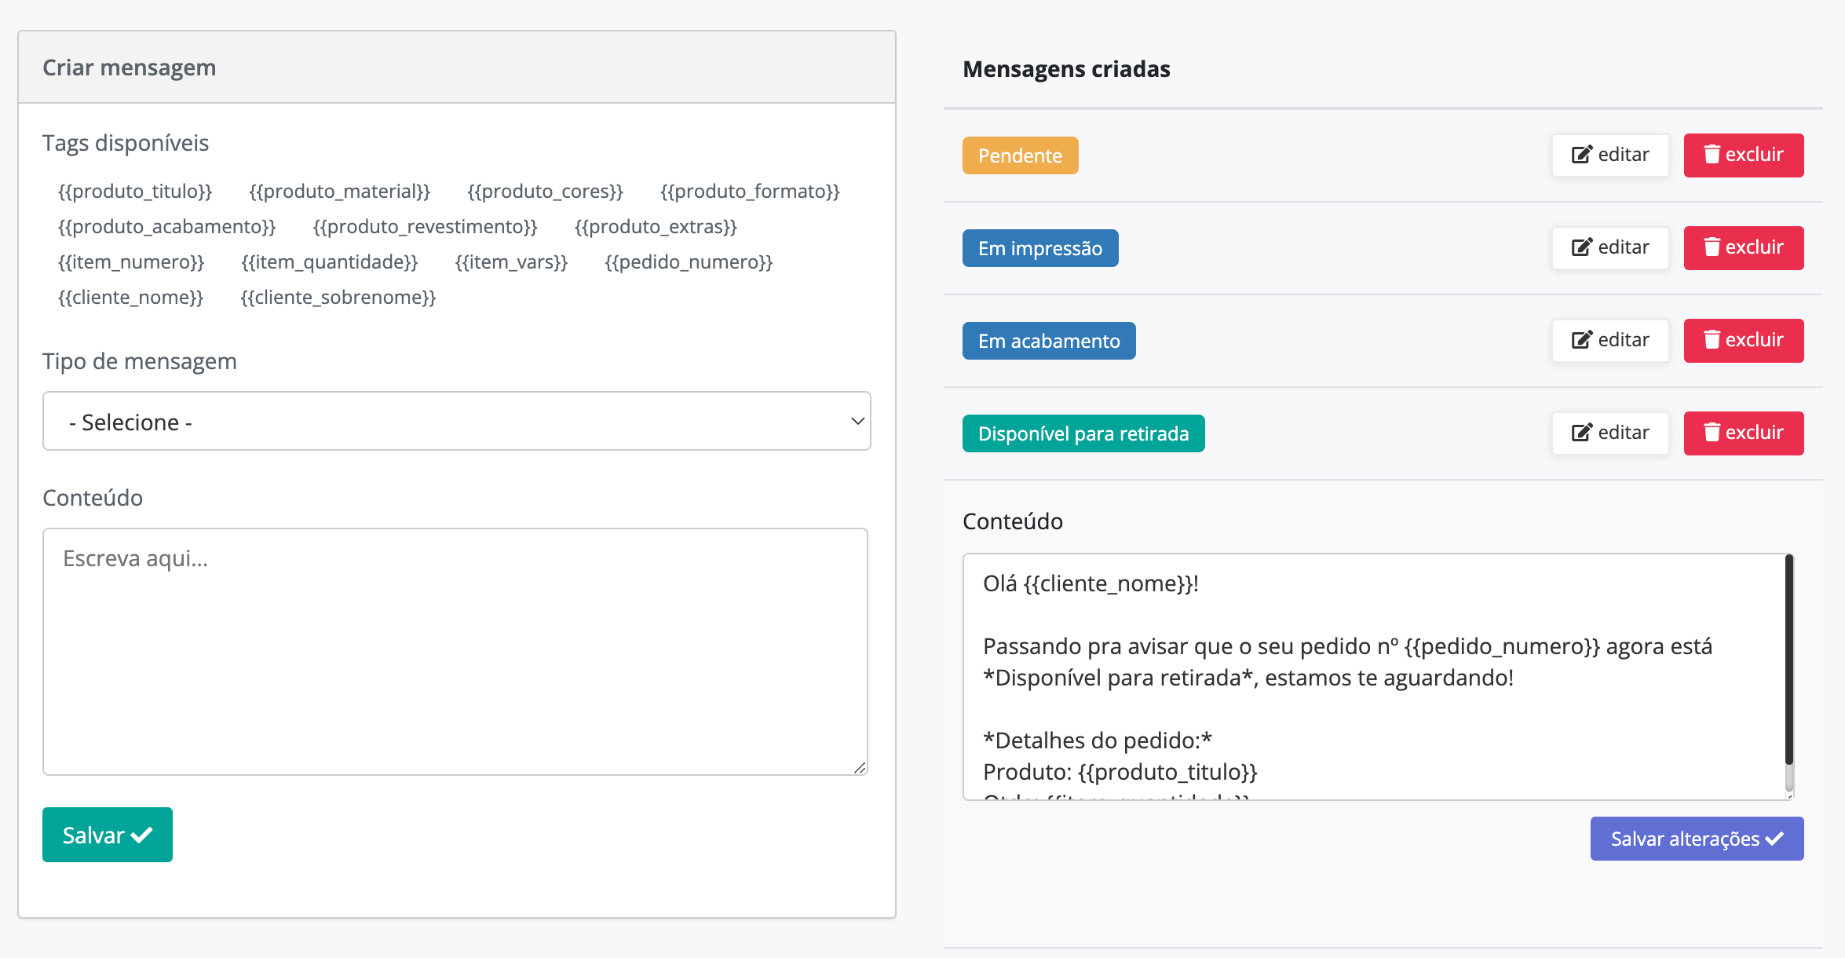Viewport: 1845px width, 958px height.
Task: Click the pencil icon for Disponível para retirada
Action: point(1581,433)
